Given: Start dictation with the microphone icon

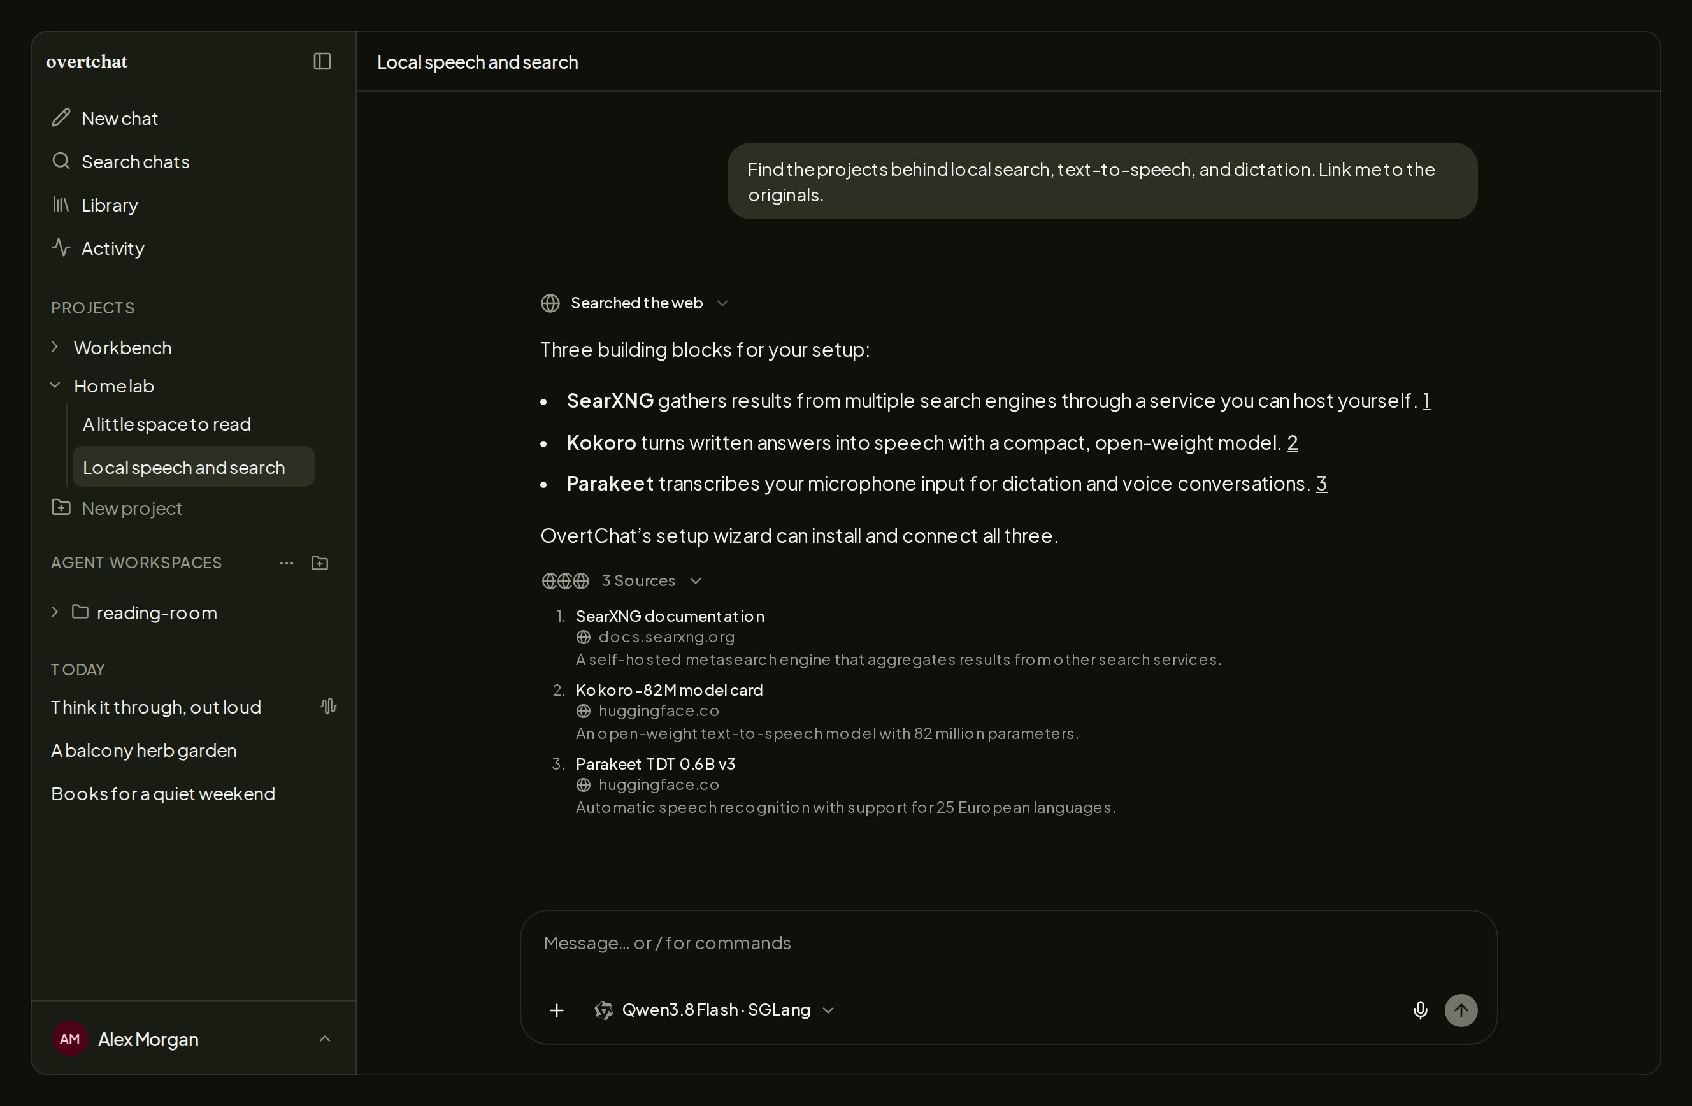Looking at the screenshot, I should (x=1420, y=1010).
